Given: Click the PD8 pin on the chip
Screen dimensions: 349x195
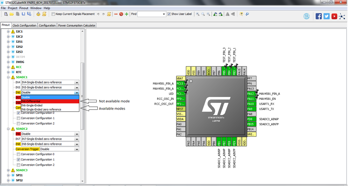Looking at the screenshot, I should pyautogui.click(x=252, y=119).
